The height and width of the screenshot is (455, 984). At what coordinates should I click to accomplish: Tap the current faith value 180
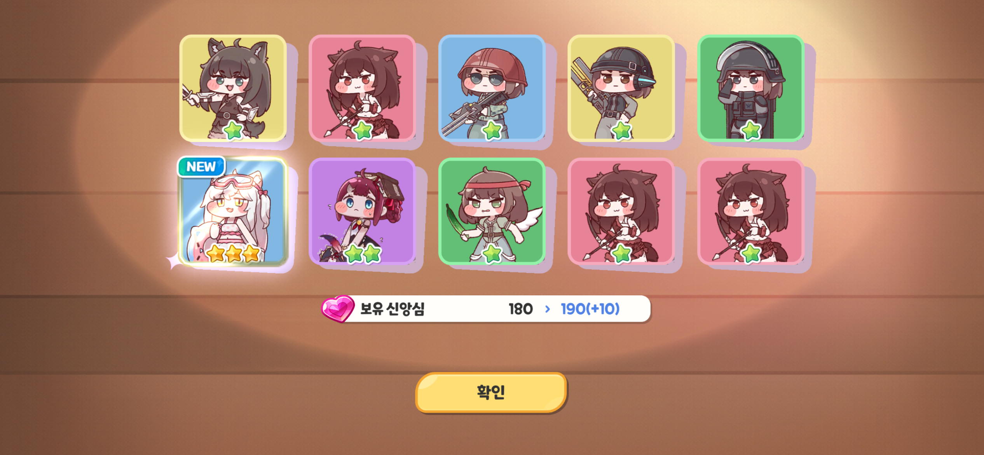[521, 309]
